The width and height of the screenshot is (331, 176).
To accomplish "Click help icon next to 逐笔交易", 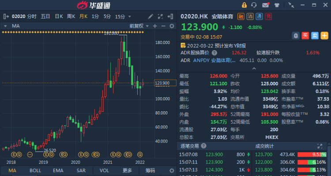I will click(x=204, y=146).
